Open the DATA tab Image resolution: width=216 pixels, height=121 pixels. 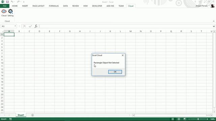pyautogui.click(x=65, y=6)
